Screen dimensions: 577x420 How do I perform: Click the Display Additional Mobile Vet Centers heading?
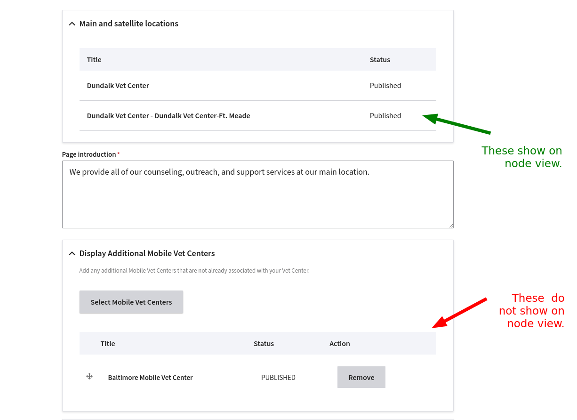(147, 253)
